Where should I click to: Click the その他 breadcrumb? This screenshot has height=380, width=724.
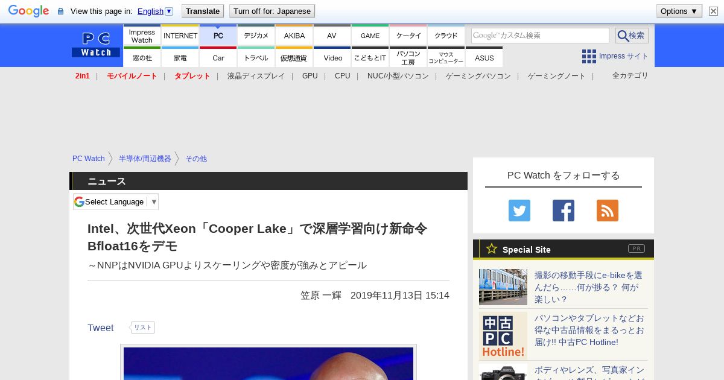tap(196, 159)
